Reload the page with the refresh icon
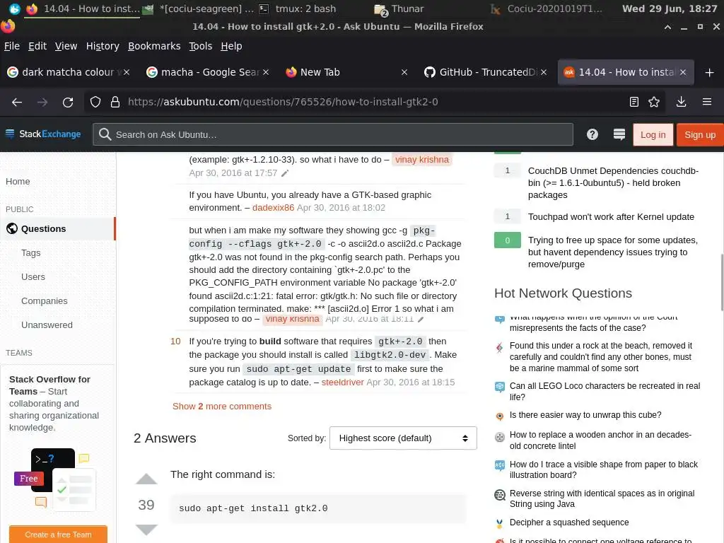 [x=68, y=102]
